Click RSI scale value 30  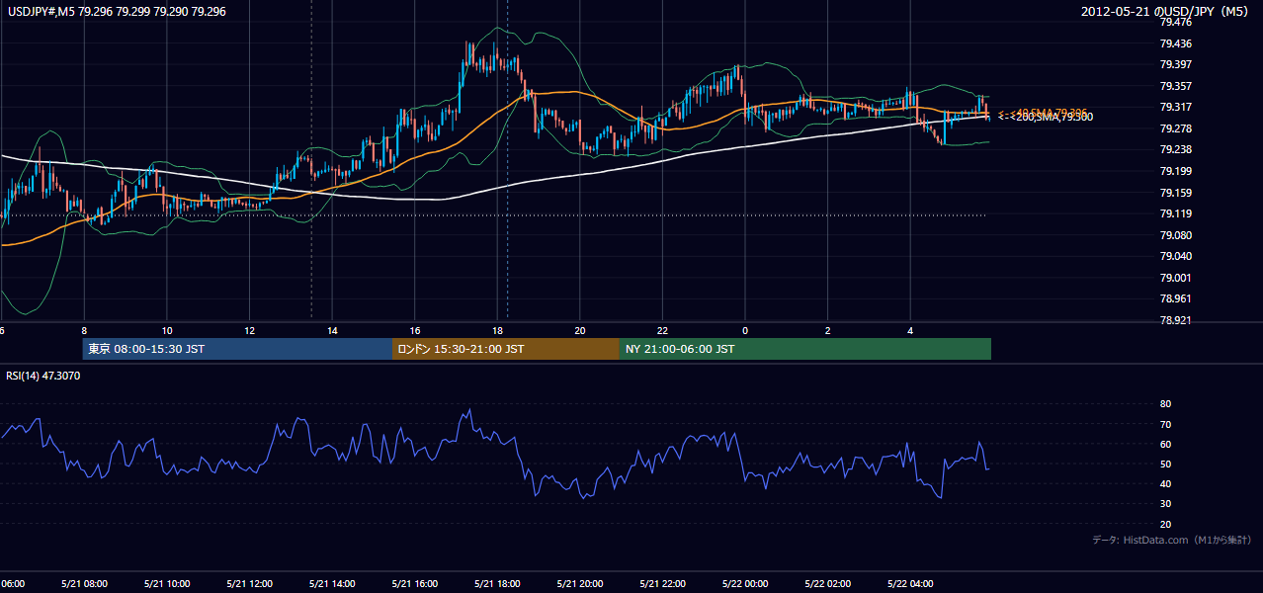click(1165, 504)
